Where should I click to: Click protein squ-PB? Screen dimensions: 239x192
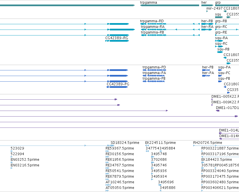224,79
